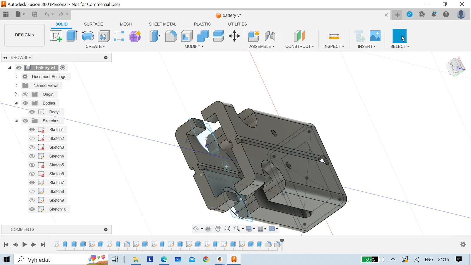Hide Sketch10 visibility

pyautogui.click(x=32, y=209)
